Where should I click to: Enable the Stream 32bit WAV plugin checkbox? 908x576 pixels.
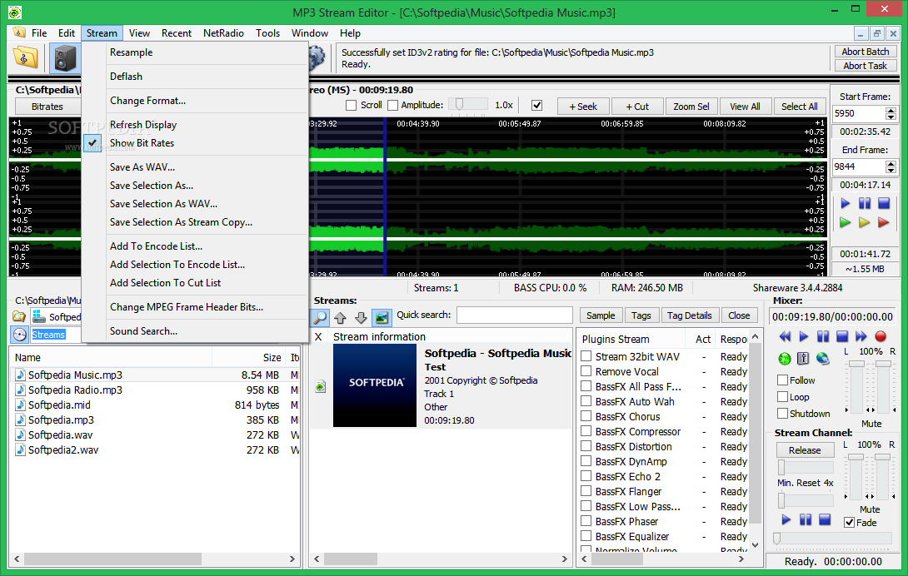586,356
